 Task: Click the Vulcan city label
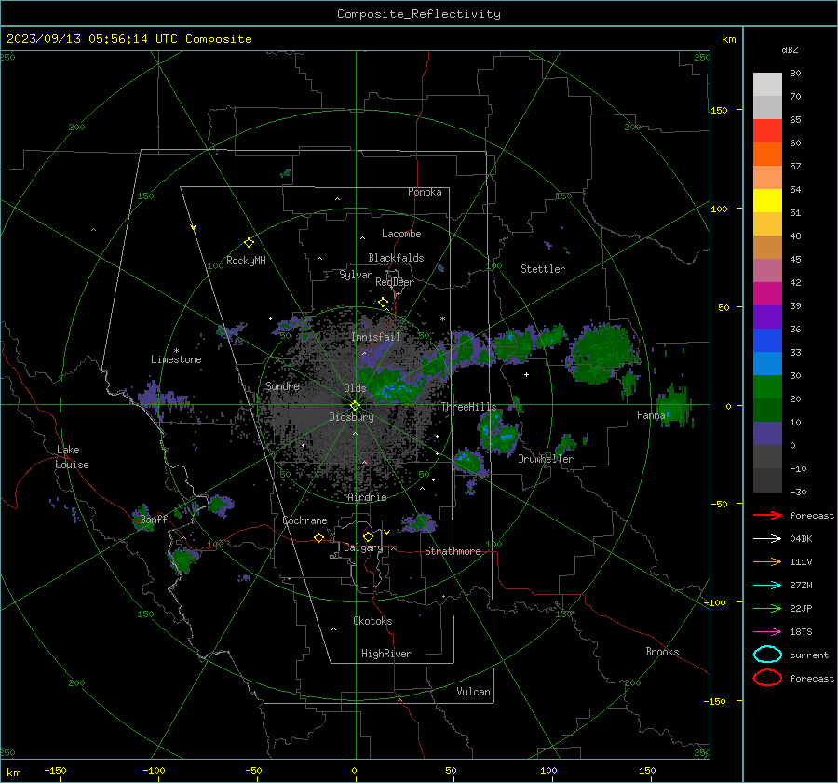click(474, 692)
